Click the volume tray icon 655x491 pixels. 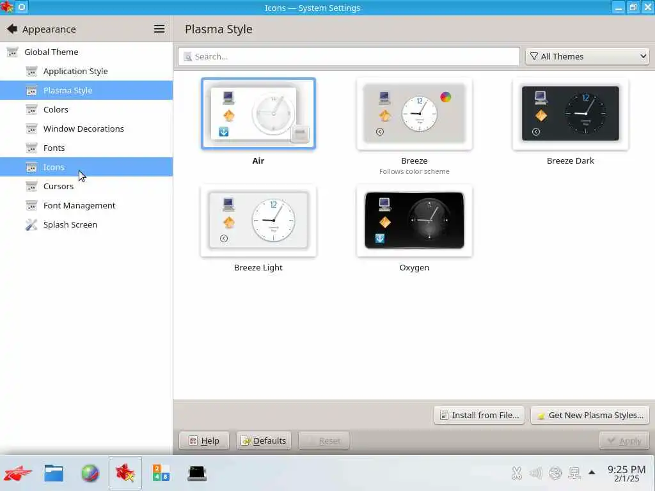point(535,473)
